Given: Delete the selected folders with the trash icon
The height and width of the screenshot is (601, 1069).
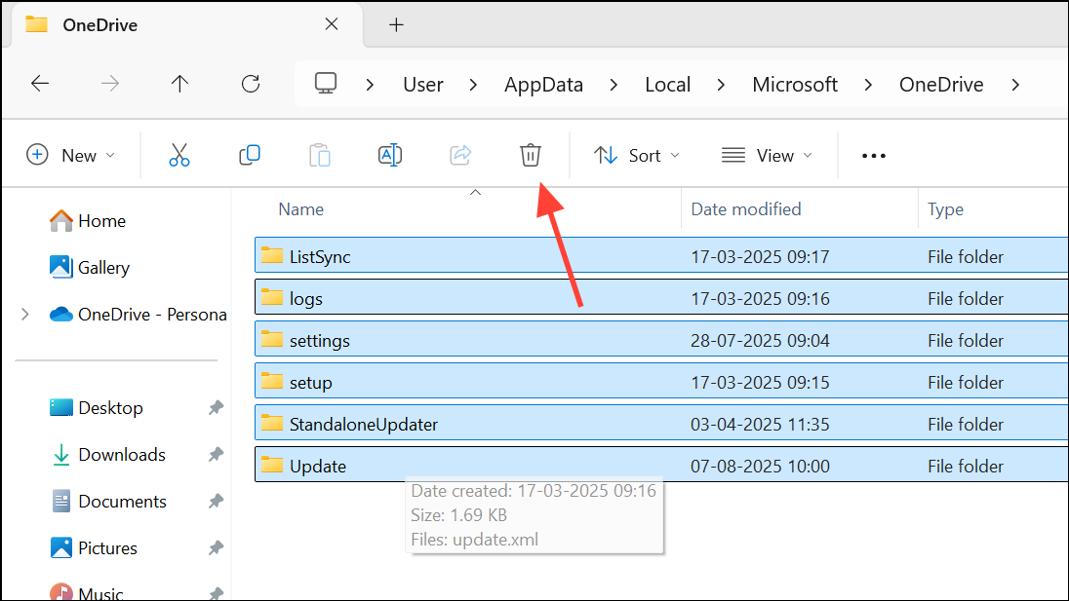Looking at the screenshot, I should click(x=530, y=155).
